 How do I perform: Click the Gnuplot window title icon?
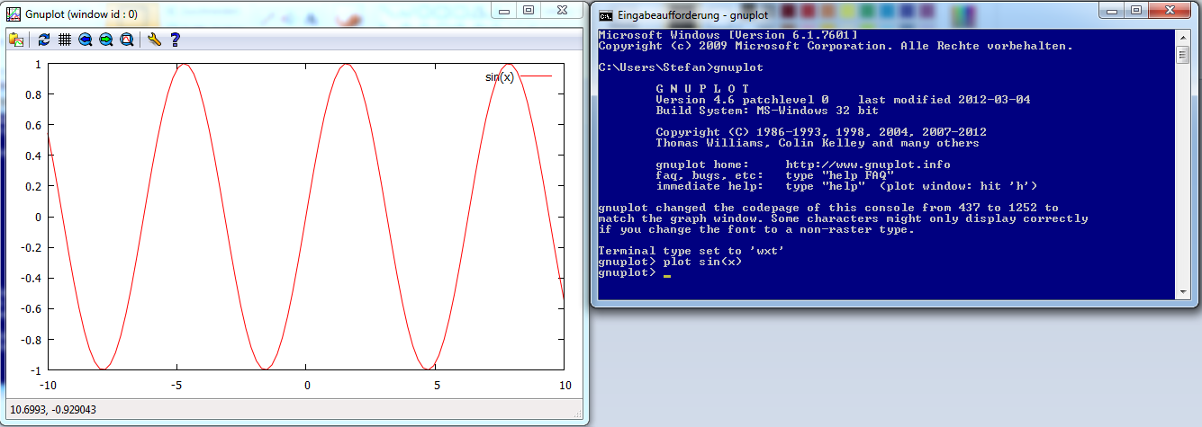tap(14, 13)
